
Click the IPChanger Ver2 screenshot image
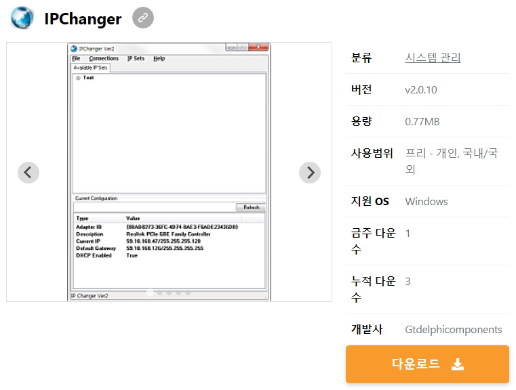click(x=169, y=172)
